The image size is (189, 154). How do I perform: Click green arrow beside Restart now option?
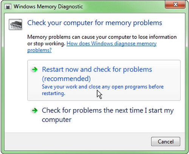click(35, 69)
